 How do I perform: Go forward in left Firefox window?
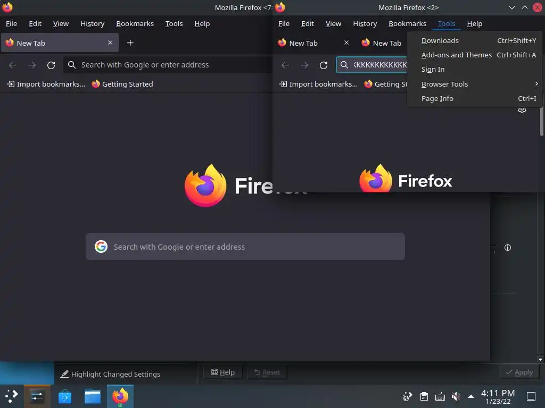pos(32,65)
